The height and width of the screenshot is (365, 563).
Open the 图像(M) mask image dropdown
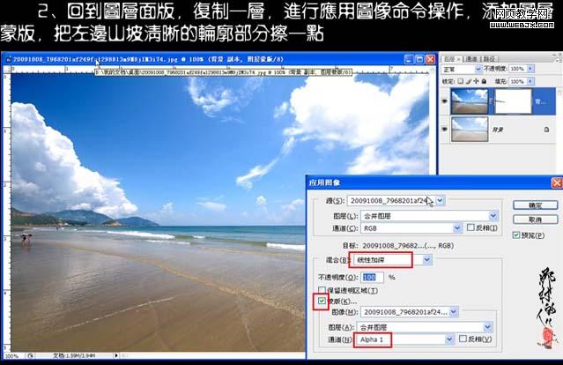click(x=454, y=311)
